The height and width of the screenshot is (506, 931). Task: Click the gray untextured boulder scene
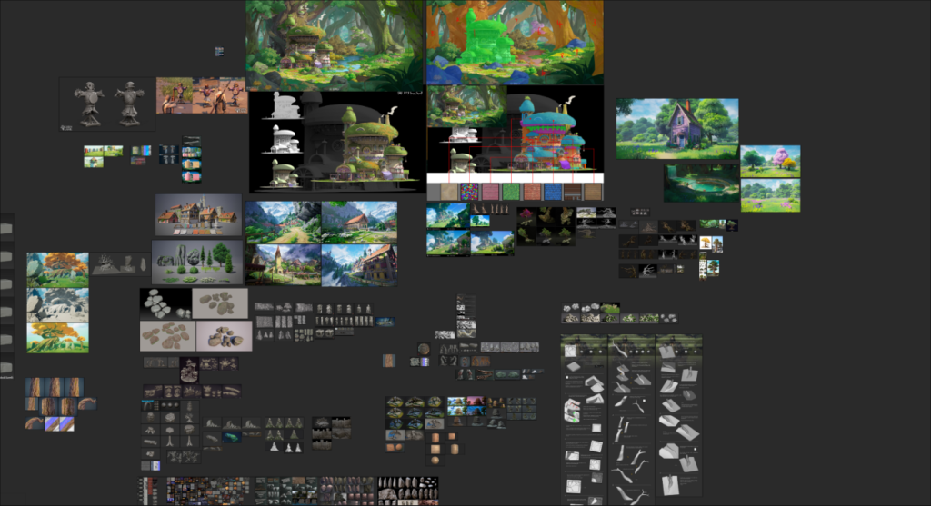click(57, 305)
